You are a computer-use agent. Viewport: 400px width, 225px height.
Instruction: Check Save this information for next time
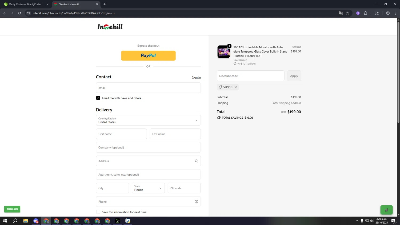pyautogui.click(x=98, y=212)
